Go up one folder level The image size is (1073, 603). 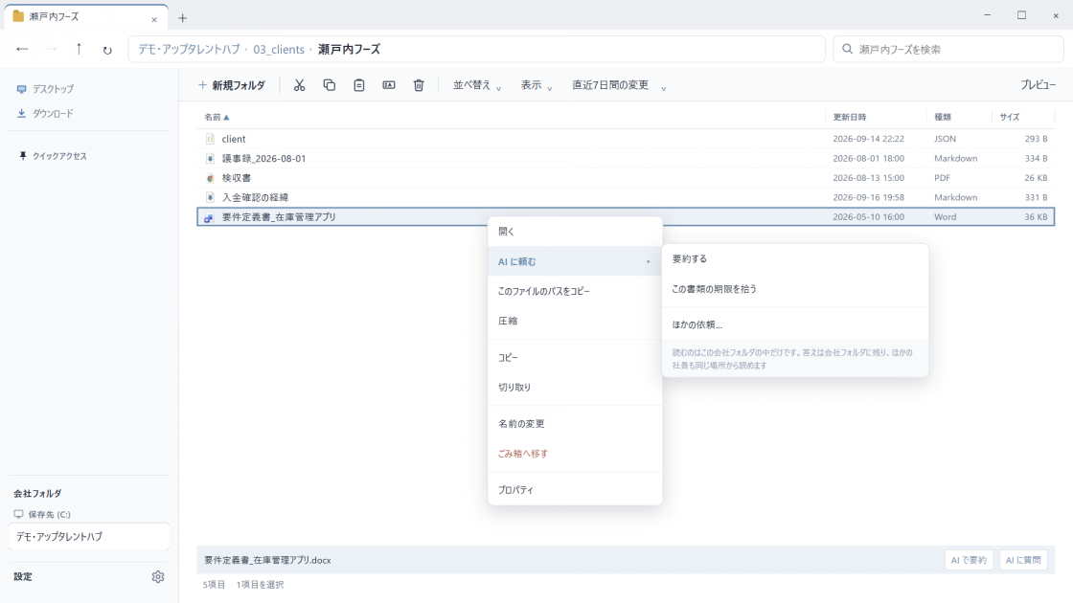coord(79,49)
